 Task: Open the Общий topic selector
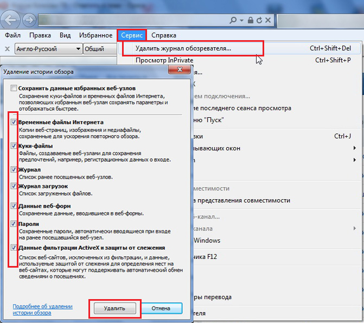pos(100,49)
